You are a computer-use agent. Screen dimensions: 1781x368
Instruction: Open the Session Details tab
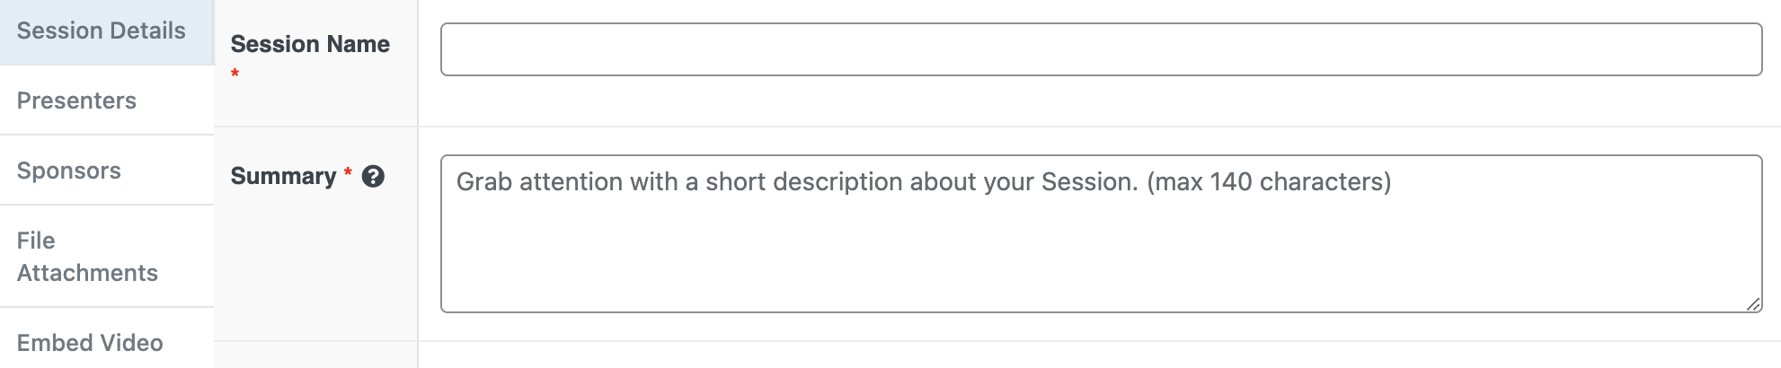click(101, 31)
